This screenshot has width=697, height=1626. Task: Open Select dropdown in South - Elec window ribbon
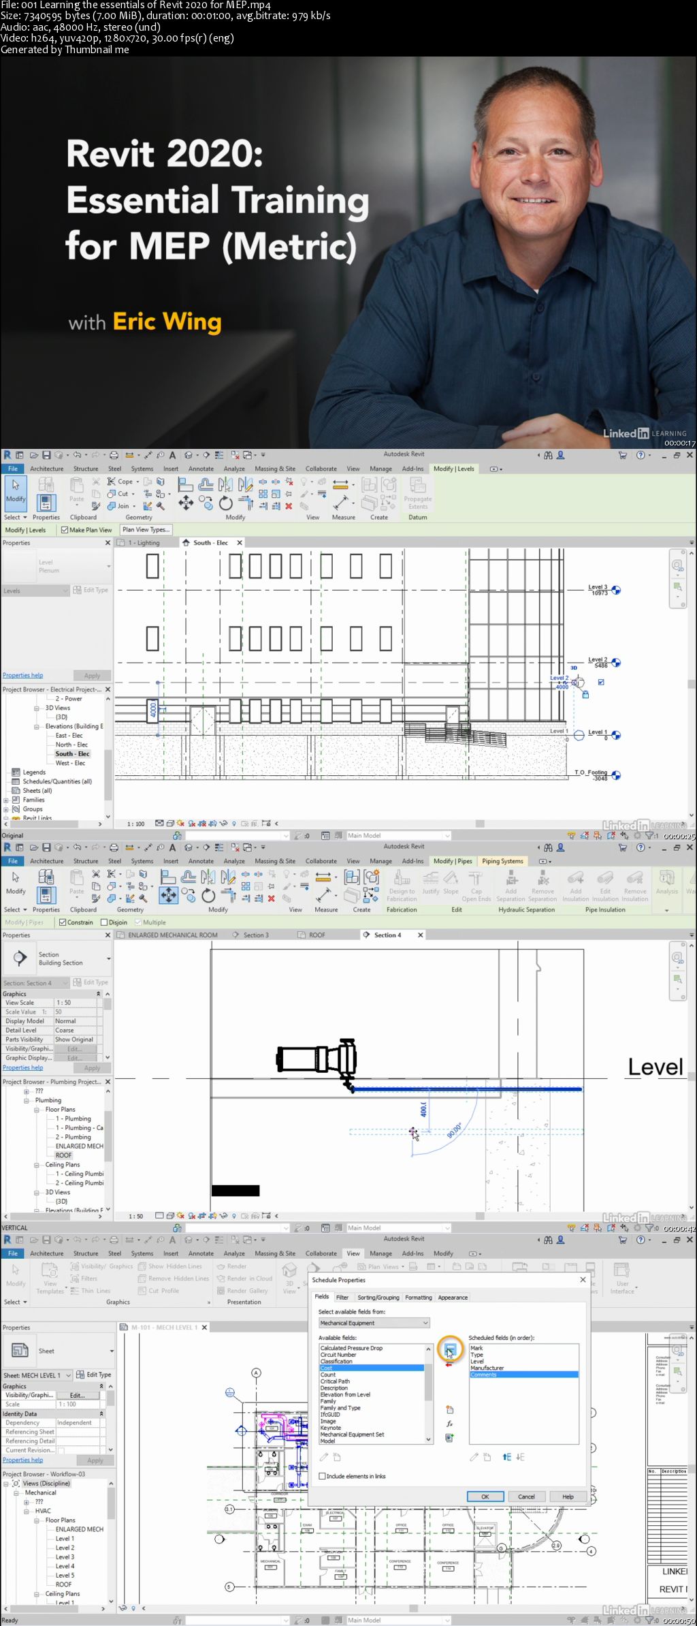tap(16, 518)
